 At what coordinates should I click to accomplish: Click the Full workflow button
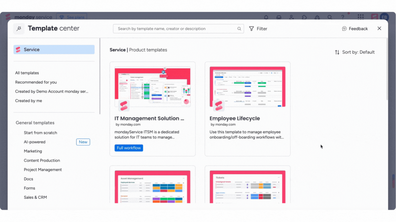pyautogui.click(x=129, y=148)
